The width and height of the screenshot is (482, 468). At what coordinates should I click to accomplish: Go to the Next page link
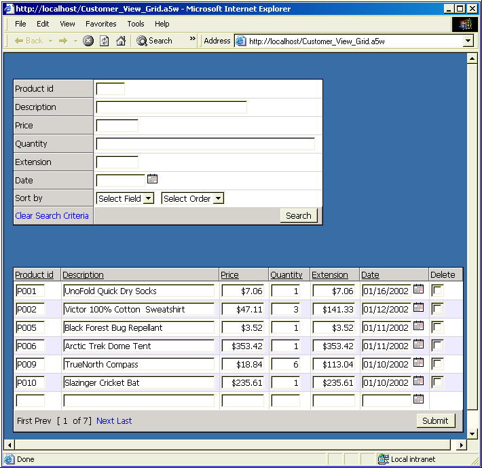[x=105, y=420]
